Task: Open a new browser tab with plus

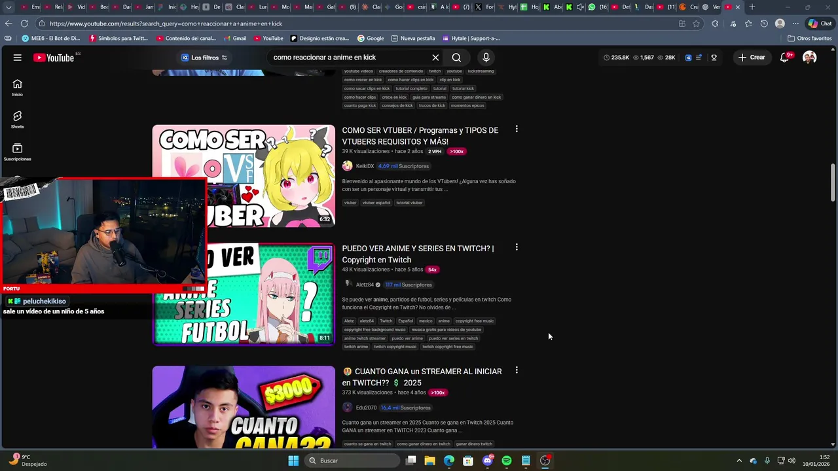Action: (752, 7)
